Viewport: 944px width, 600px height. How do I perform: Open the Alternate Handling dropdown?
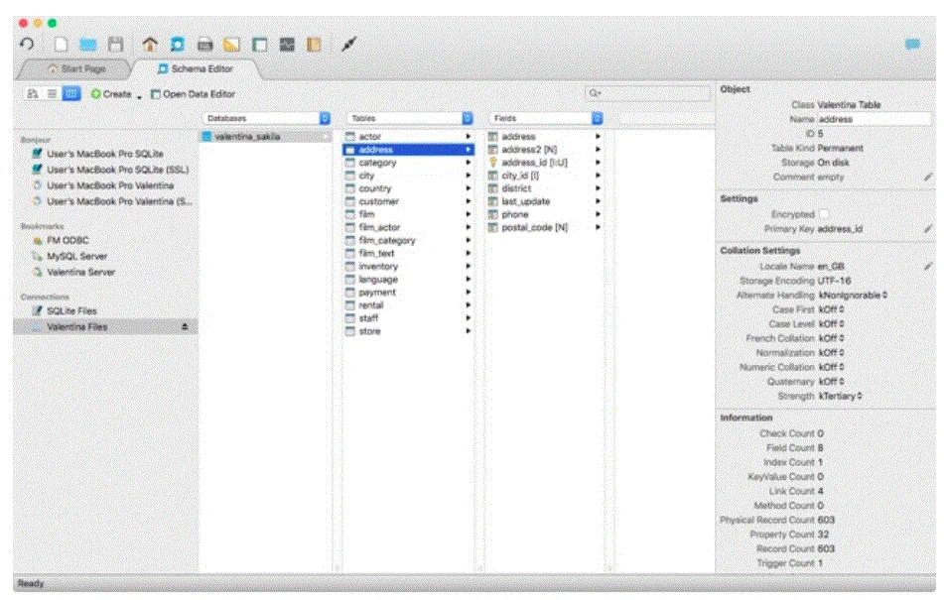(x=853, y=296)
